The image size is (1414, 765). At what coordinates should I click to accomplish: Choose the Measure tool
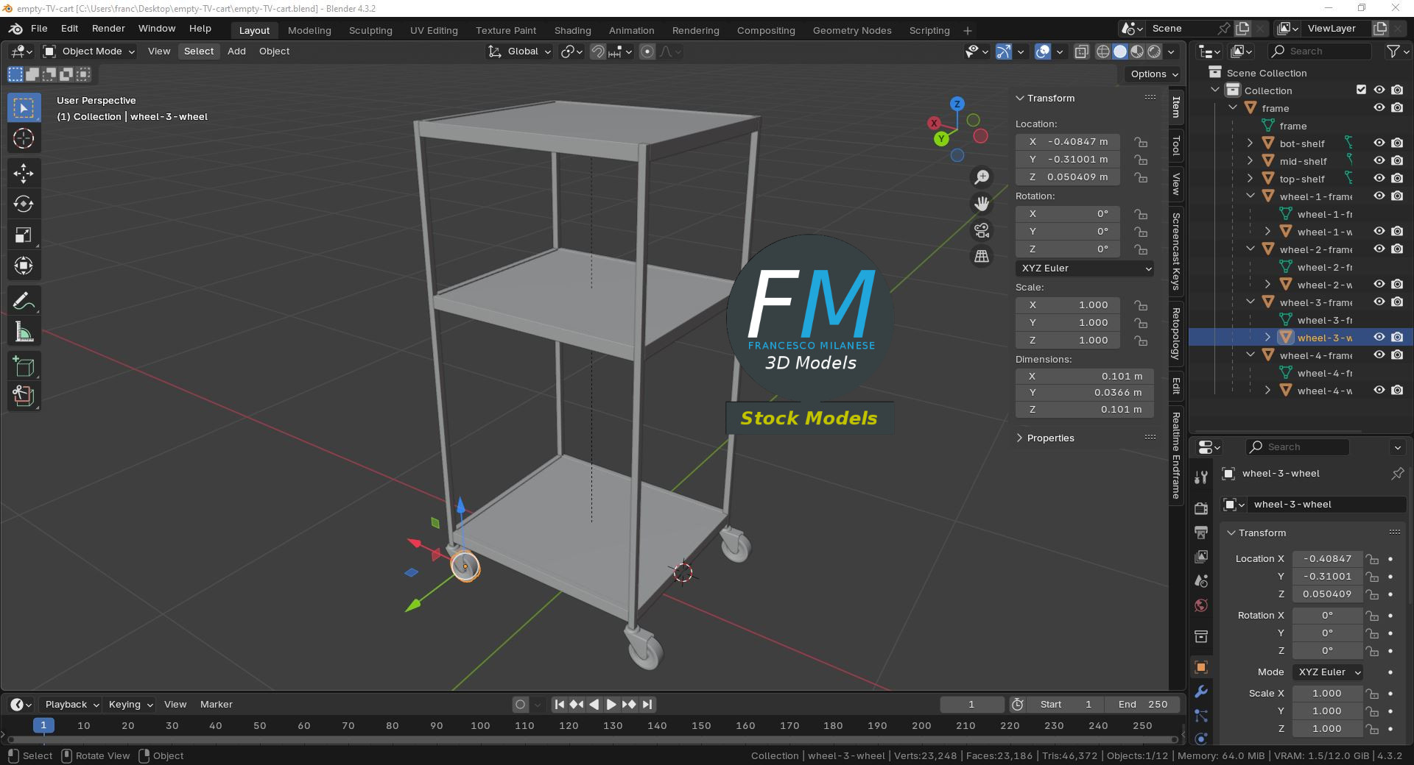point(24,332)
